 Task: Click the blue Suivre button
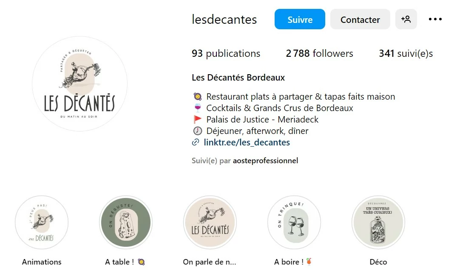click(300, 19)
